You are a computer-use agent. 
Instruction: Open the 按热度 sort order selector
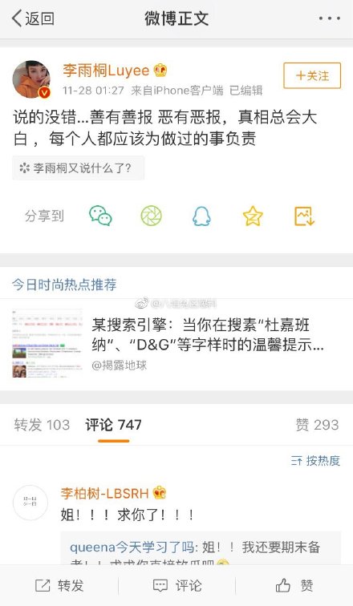click(x=315, y=460)
